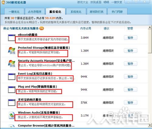Screen dimensions: 152x129
Task: Click the 管理 column header
Action: point(130,28)
